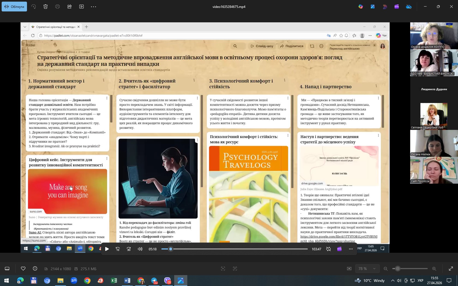This screenshot has height=286, width=458.
Task: Delete the video with the trash icon
Action: 46,7
